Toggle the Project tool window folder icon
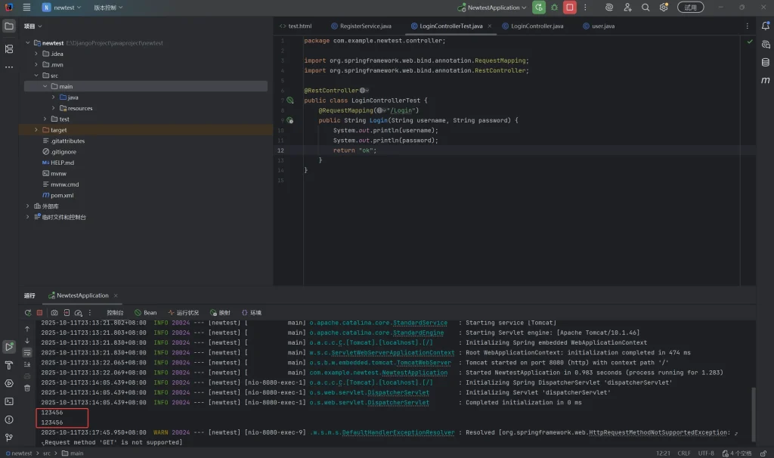The image size is (774, 458). 9,26
